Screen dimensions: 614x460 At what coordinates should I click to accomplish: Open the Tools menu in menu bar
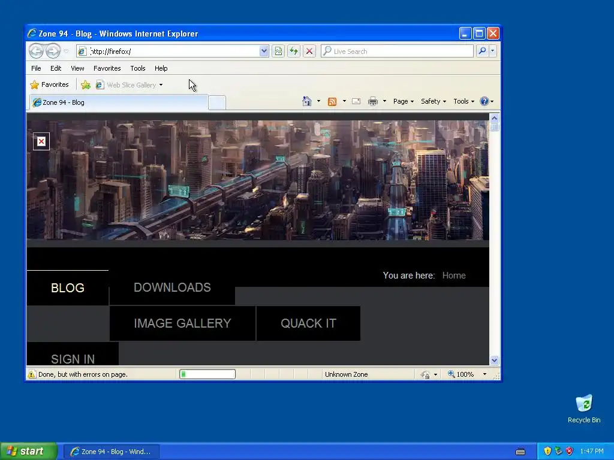138,68
